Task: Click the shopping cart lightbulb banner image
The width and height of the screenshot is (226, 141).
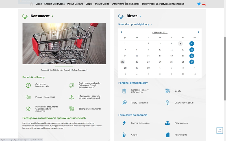Action: point(64,44)
